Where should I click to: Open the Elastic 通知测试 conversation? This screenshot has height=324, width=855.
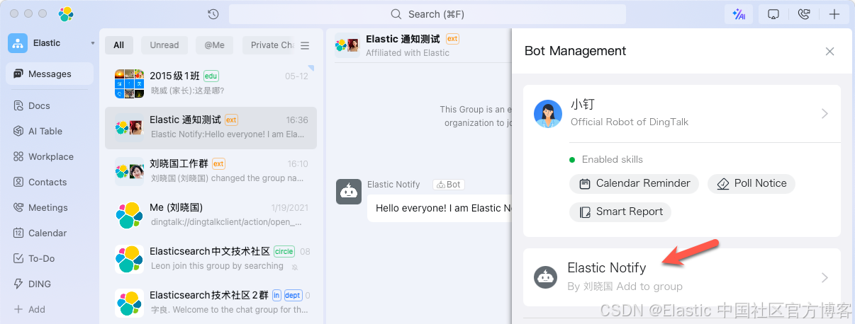pos(211,127)
